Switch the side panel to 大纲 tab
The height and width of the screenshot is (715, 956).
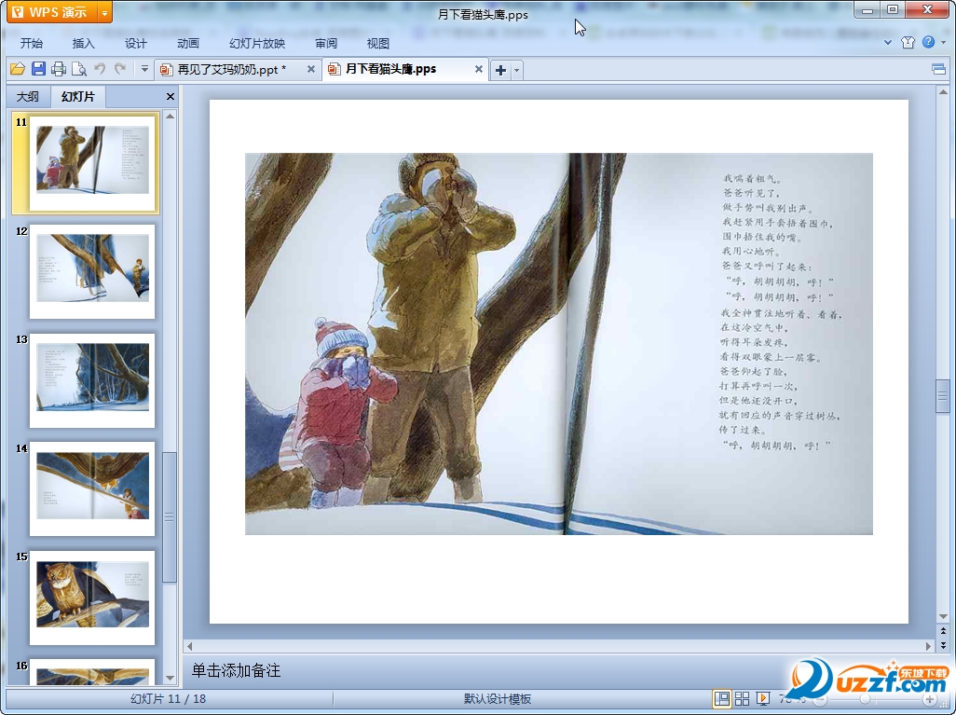tap(27, 96)
